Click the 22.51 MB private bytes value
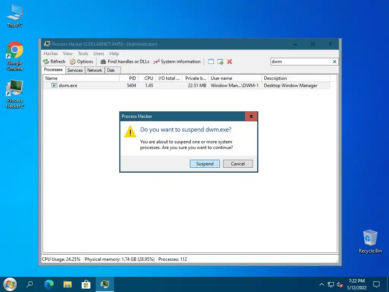This screenshot has height=292, width=389. click(197, 86)
